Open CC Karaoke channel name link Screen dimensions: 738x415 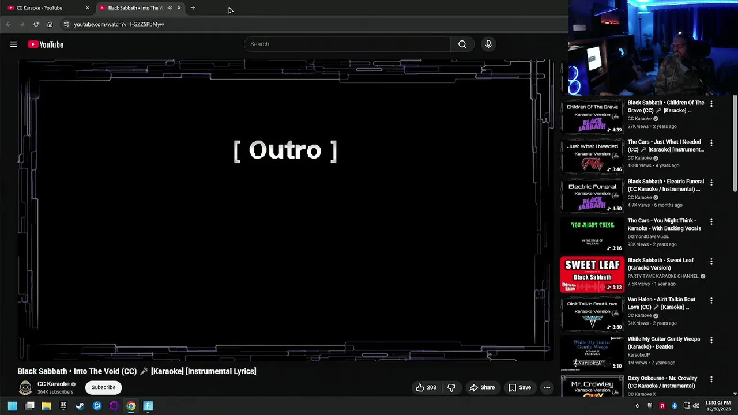click(54, 384)
